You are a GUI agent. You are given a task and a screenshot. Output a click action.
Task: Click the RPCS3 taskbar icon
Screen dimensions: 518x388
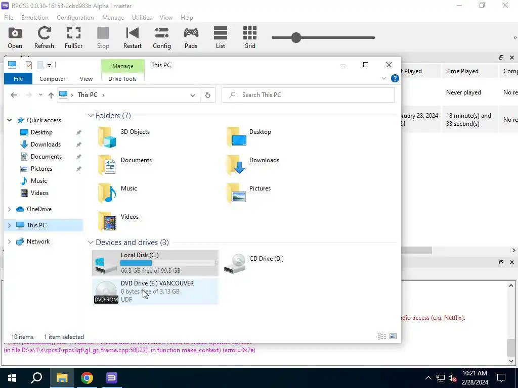coord(111,378)
